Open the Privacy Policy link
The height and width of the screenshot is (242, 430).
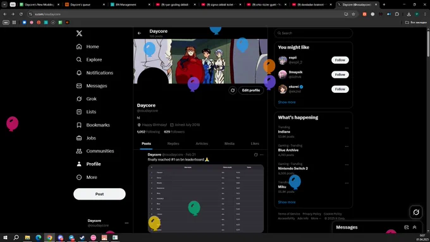[312, 214]
